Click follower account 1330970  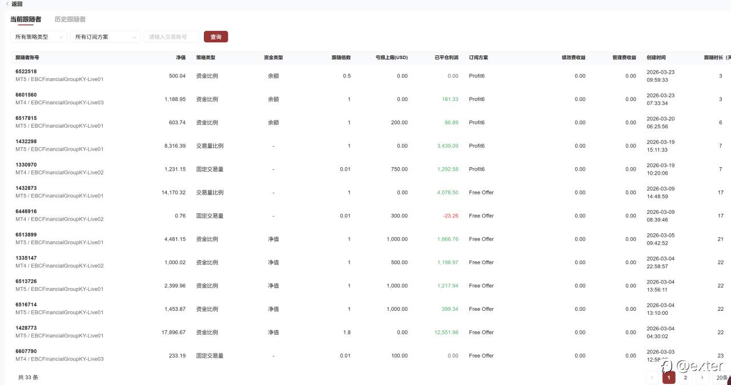point(26,165)
